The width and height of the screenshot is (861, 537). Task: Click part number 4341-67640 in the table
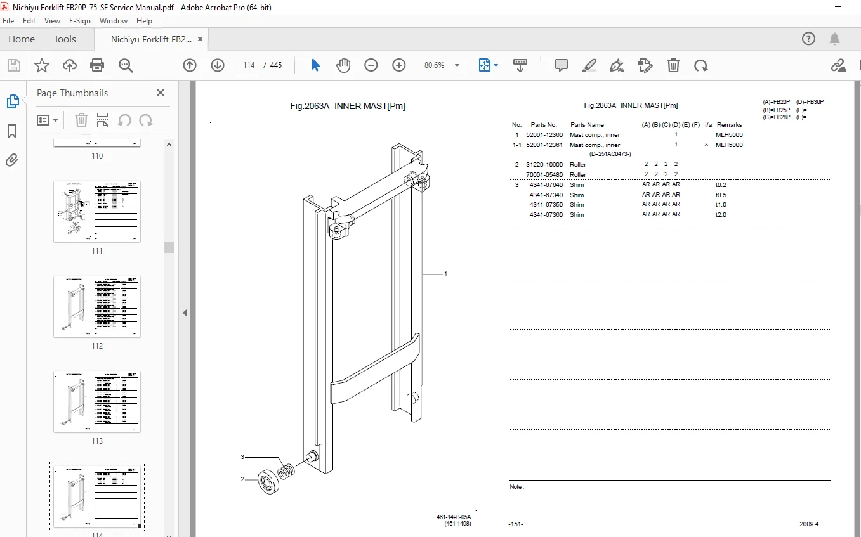[x=546, y=185]
